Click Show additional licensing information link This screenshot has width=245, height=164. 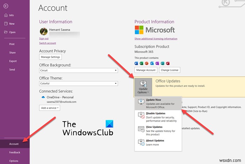tap(156, 39)
